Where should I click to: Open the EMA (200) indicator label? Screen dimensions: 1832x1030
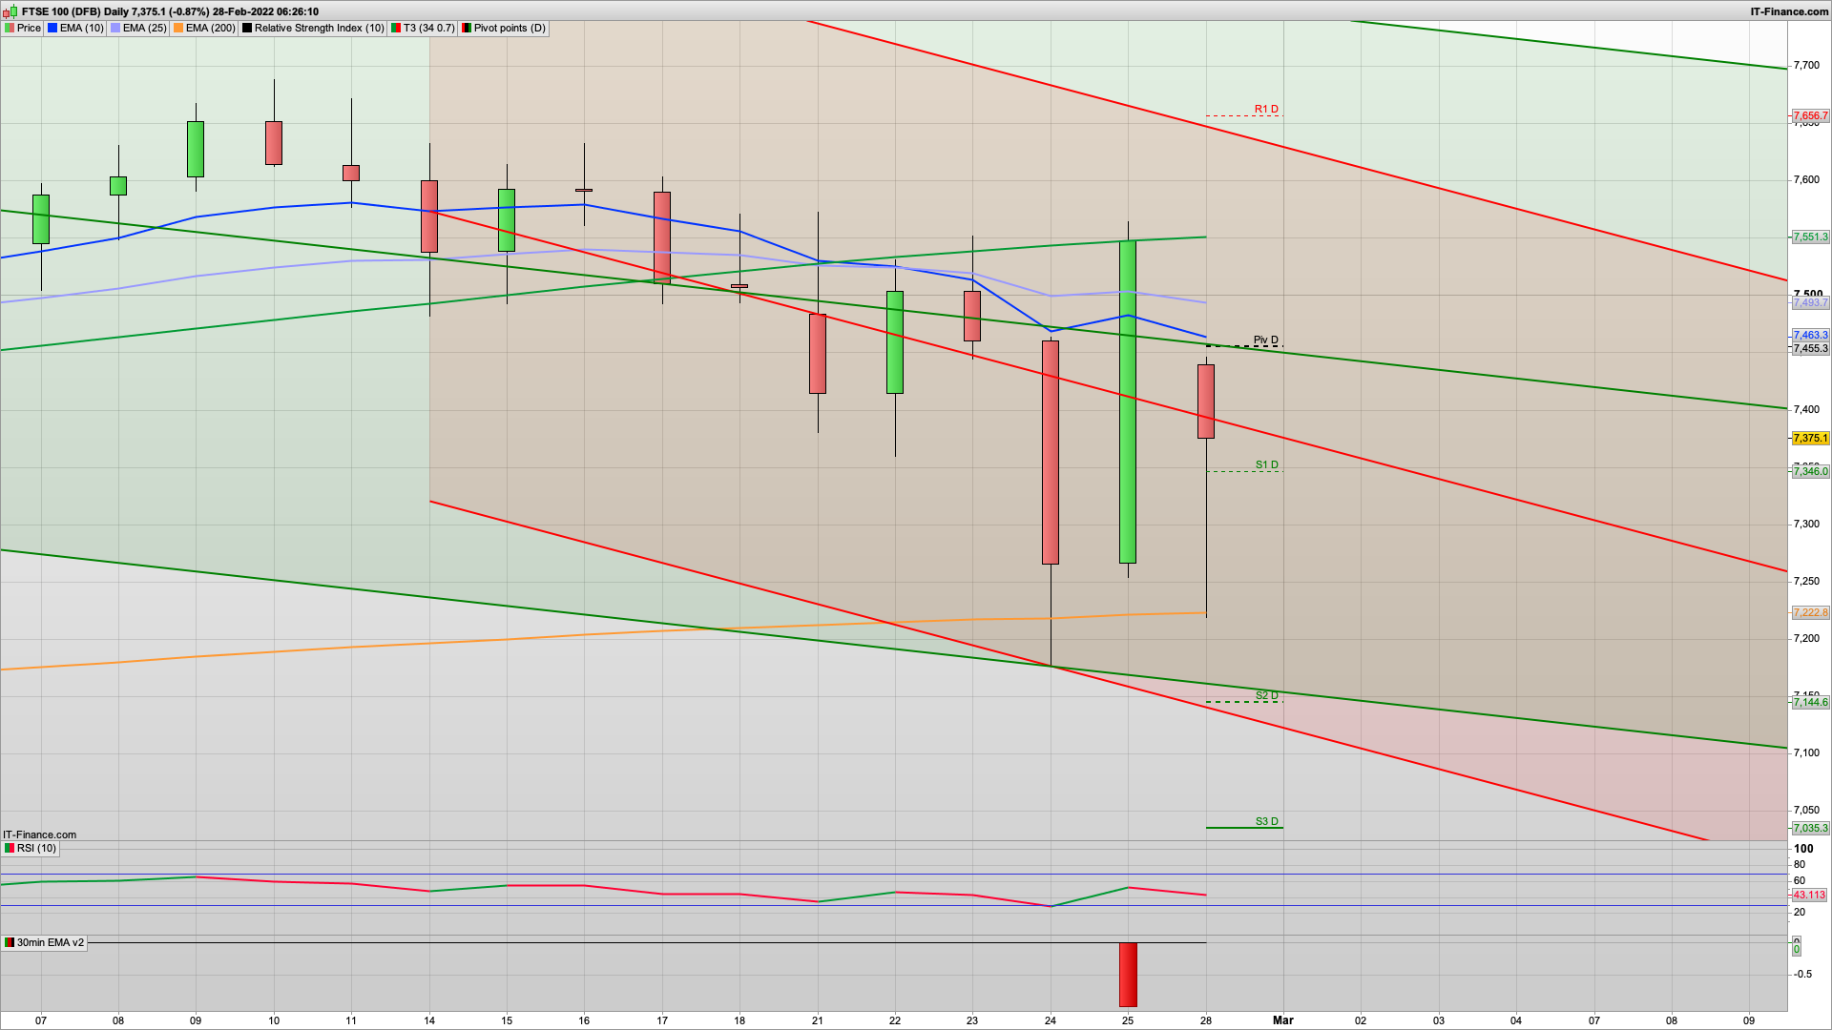click(x=211, y=28)
